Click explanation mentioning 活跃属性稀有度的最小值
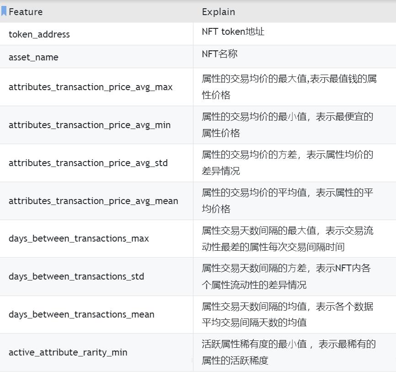Screen dimensions: 396x372 coord(288,352)
